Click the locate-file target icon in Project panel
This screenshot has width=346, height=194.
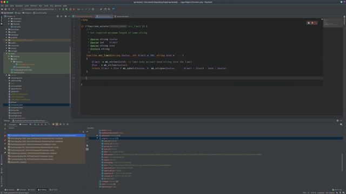(58, 16)
